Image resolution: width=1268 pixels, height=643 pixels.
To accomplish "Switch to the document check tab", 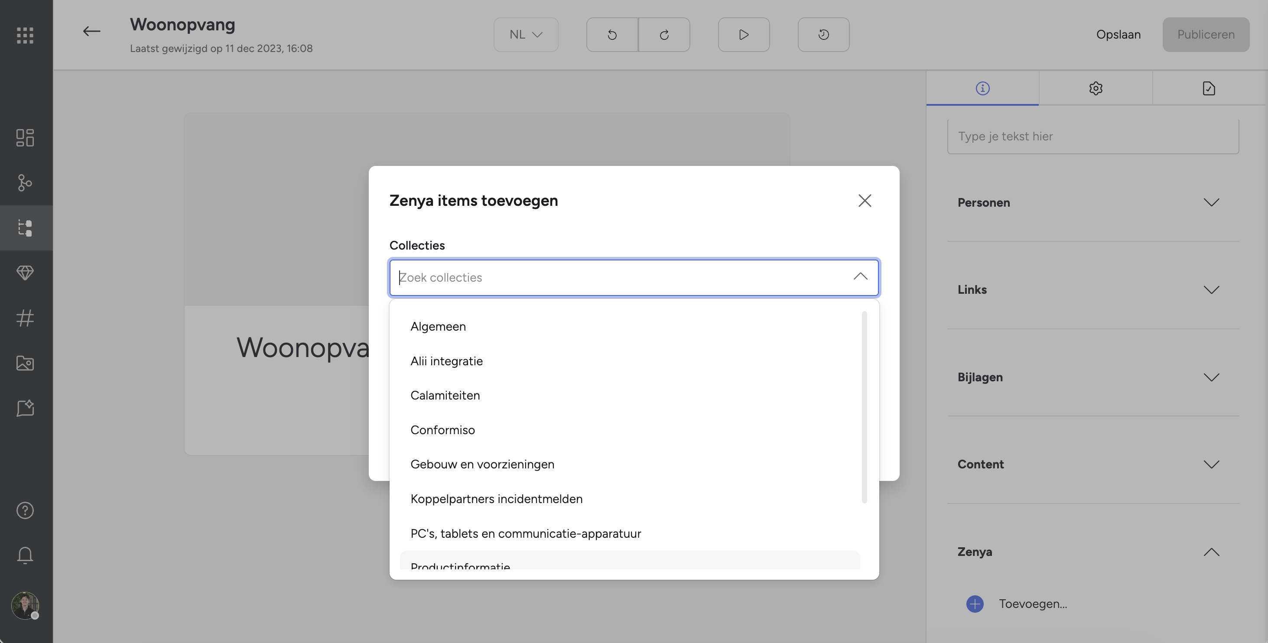I will (1209, 89).
